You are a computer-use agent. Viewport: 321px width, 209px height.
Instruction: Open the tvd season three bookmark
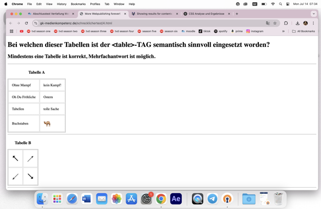tap(94, 31)
